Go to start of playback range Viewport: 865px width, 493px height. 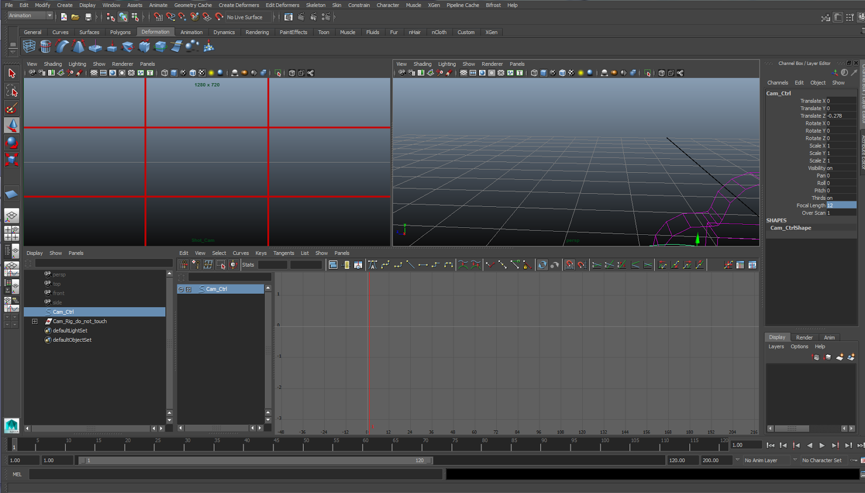coord(770,445)
